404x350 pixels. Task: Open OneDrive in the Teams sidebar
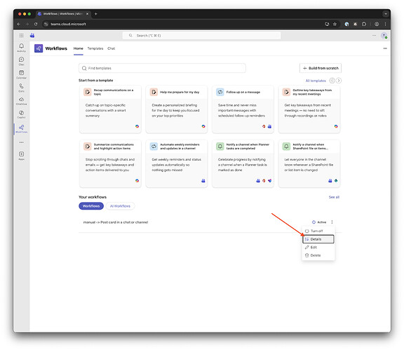[21, 101]
